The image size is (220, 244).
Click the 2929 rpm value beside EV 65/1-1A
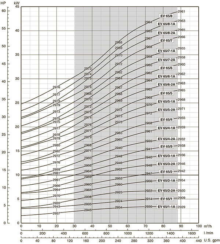[181, 207]
